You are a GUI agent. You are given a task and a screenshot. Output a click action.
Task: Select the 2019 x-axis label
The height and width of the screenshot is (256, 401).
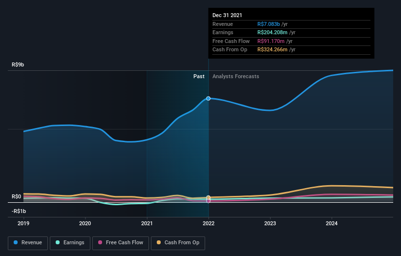[x=23, y=223]
